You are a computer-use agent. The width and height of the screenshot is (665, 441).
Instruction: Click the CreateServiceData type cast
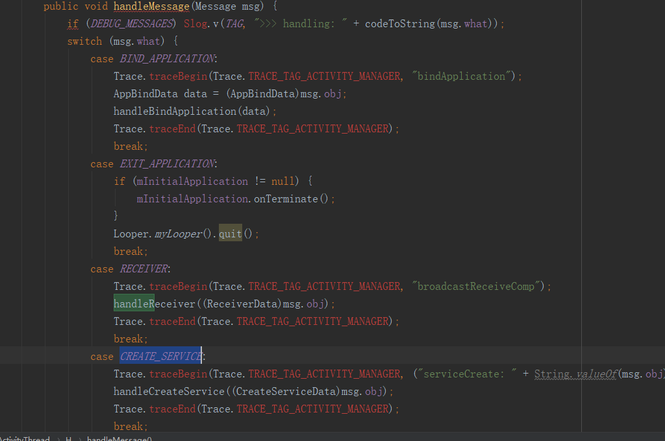(286, 392)
